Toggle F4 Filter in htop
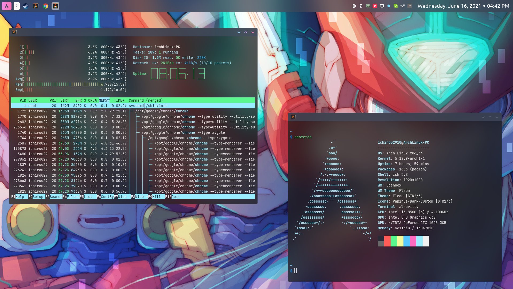This screenshot has width=513, height=289. pos(73,197)
